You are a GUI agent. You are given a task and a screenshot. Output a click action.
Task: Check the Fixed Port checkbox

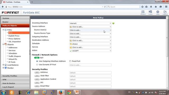point(70,61)
